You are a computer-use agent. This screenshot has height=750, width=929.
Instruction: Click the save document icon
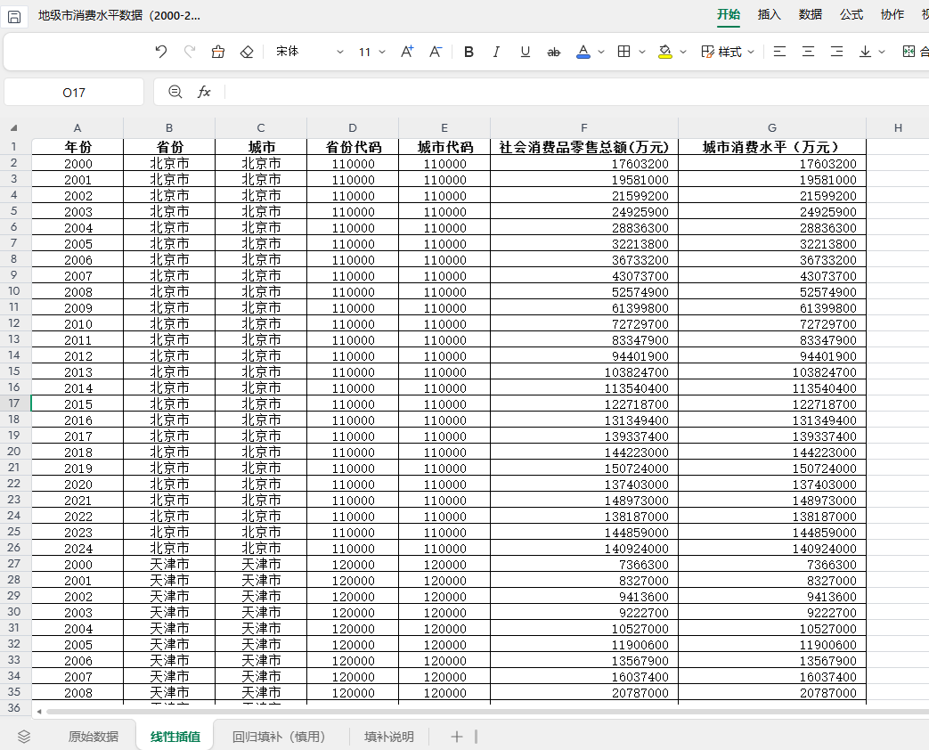(x=14, y=17)
